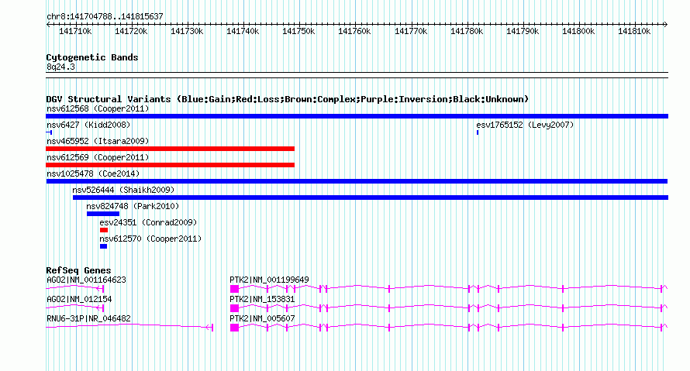The height and width of the screenshot is (371, 690).
Task: Open the nsv1025478 (Coe2014) variant label
Action: coord(93,173)
